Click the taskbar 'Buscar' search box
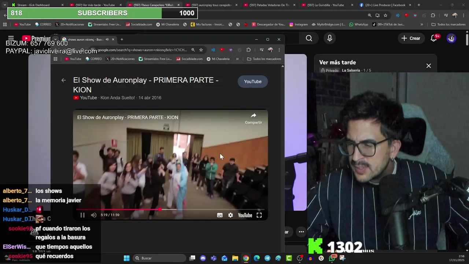 [x=159, y=258]
